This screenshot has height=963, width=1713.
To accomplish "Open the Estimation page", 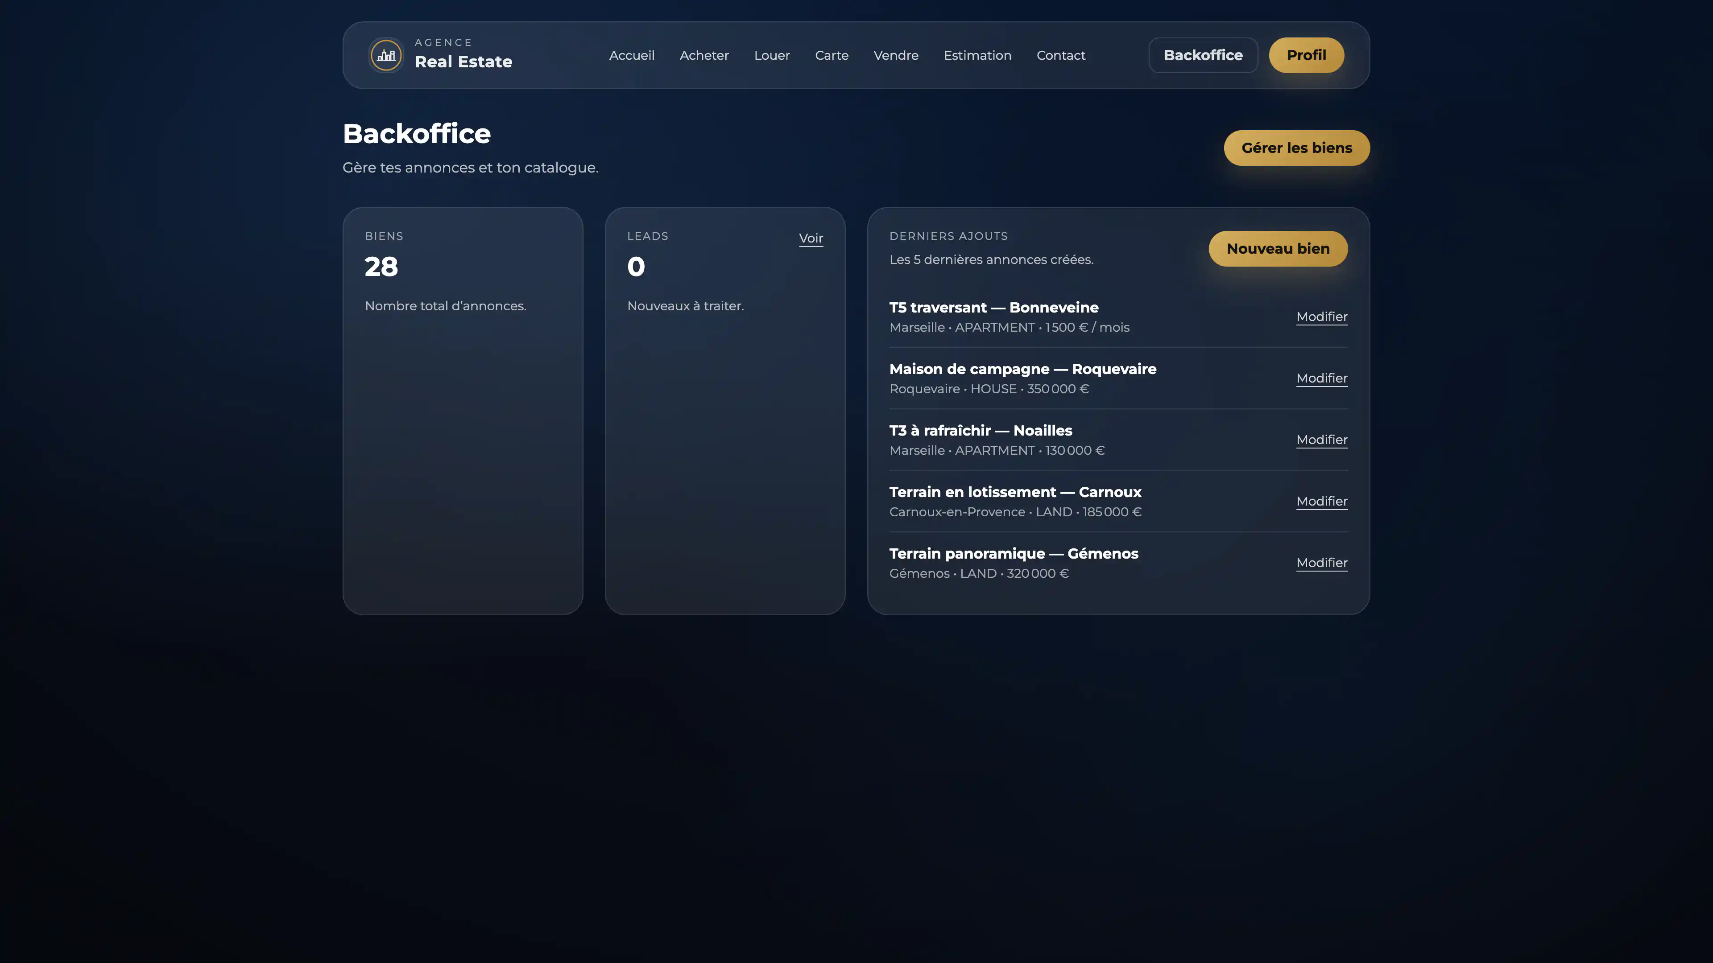I will click(977, 56).
